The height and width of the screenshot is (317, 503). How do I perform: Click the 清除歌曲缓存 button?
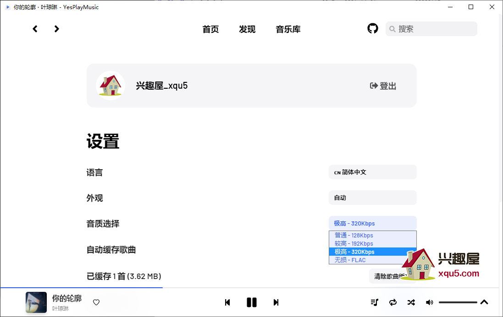pyautogui.click(x=392, y=276)
